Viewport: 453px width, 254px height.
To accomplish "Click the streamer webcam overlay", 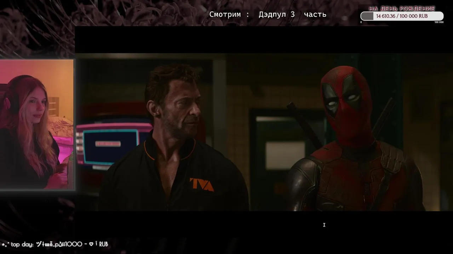I will click(x=37, y=125).
